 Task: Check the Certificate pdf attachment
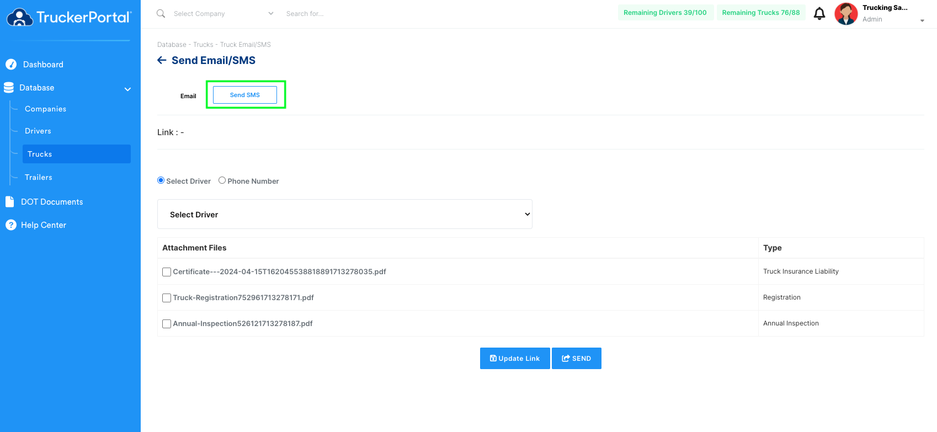[x=167, y=272]
